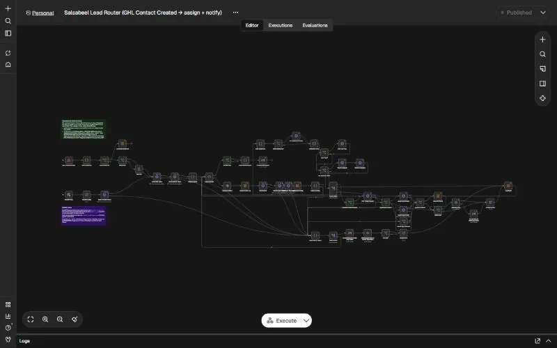Open search from the left sidebar

[8, 21]
